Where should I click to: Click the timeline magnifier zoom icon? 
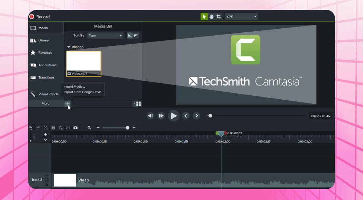pyautogui.click(x=89, y=128)
